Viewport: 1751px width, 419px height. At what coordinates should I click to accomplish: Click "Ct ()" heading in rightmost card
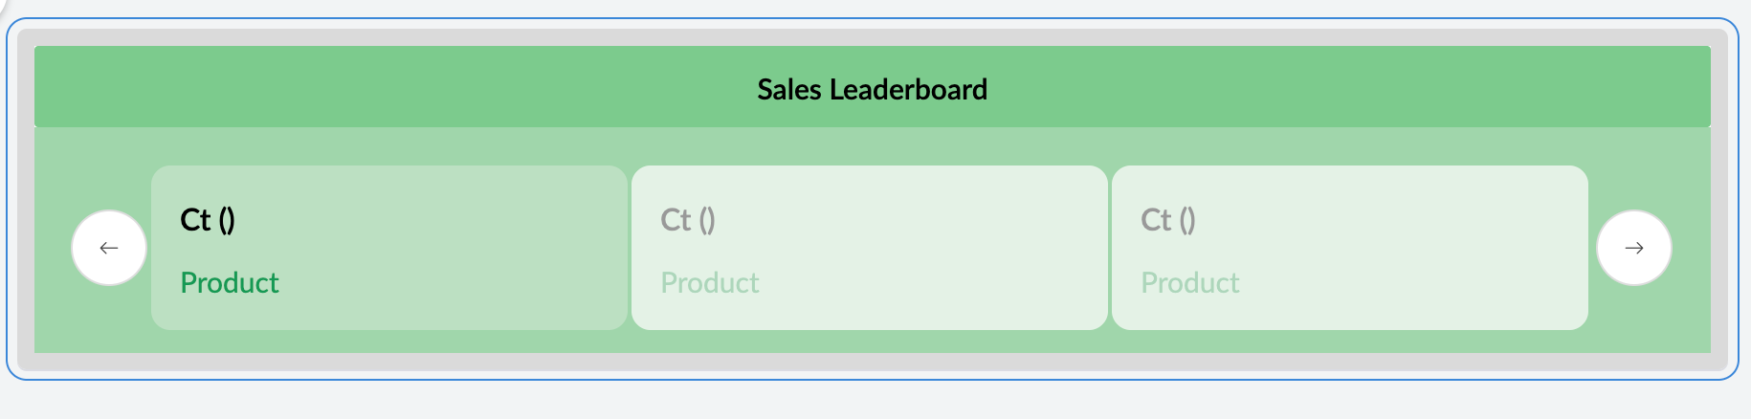click(1168, 220)
